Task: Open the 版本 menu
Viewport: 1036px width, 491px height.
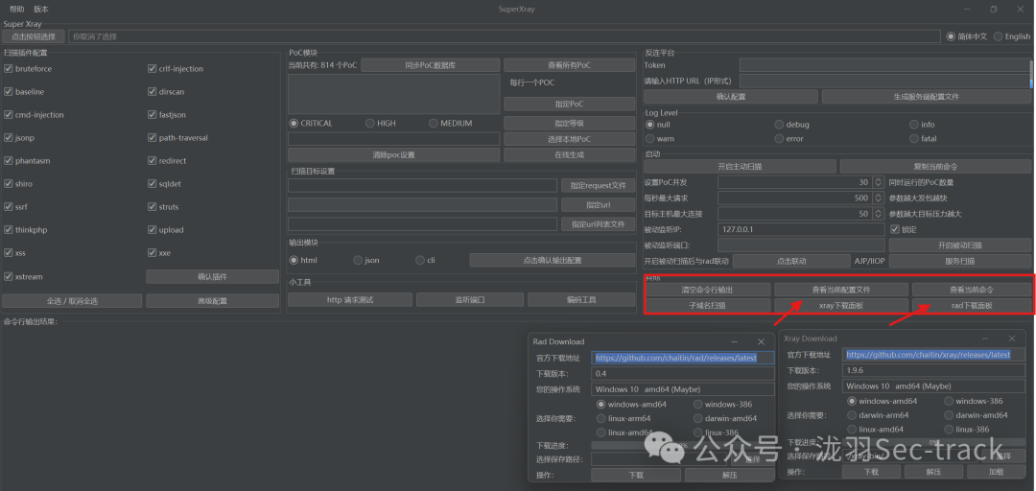Action: tap(41, 9)
